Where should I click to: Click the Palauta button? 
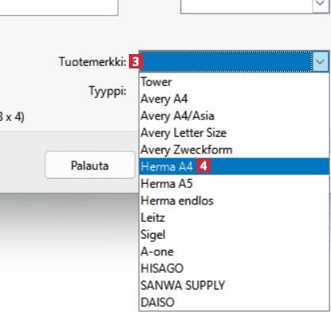[x=90, y=165]
